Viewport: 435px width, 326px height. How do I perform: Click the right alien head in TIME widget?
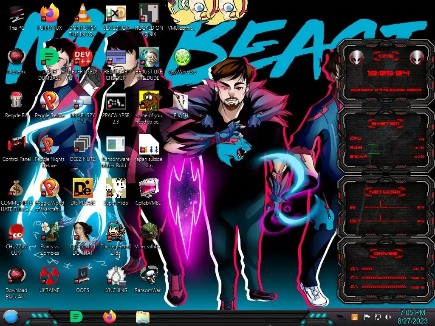pos(417,57)
